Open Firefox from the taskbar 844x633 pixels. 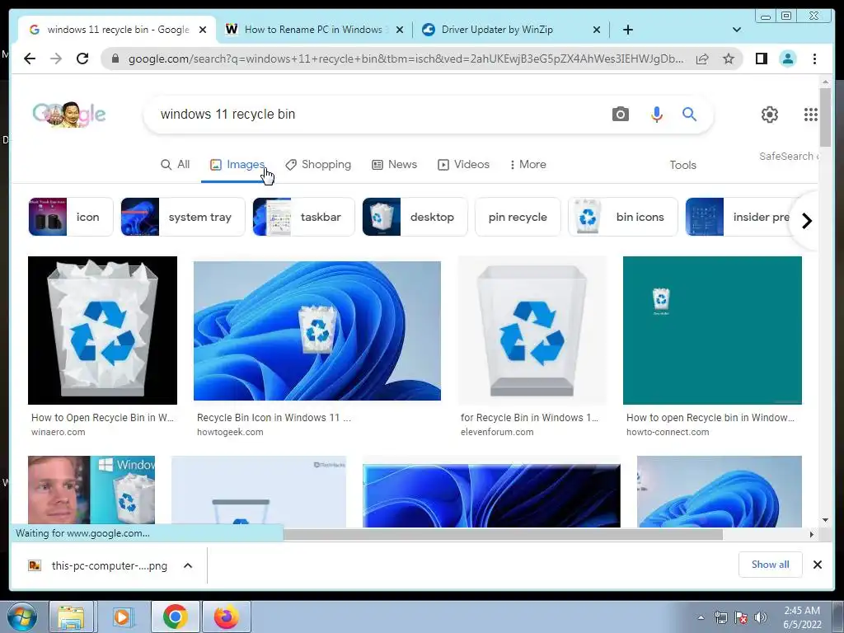click(x=226, y=617)
